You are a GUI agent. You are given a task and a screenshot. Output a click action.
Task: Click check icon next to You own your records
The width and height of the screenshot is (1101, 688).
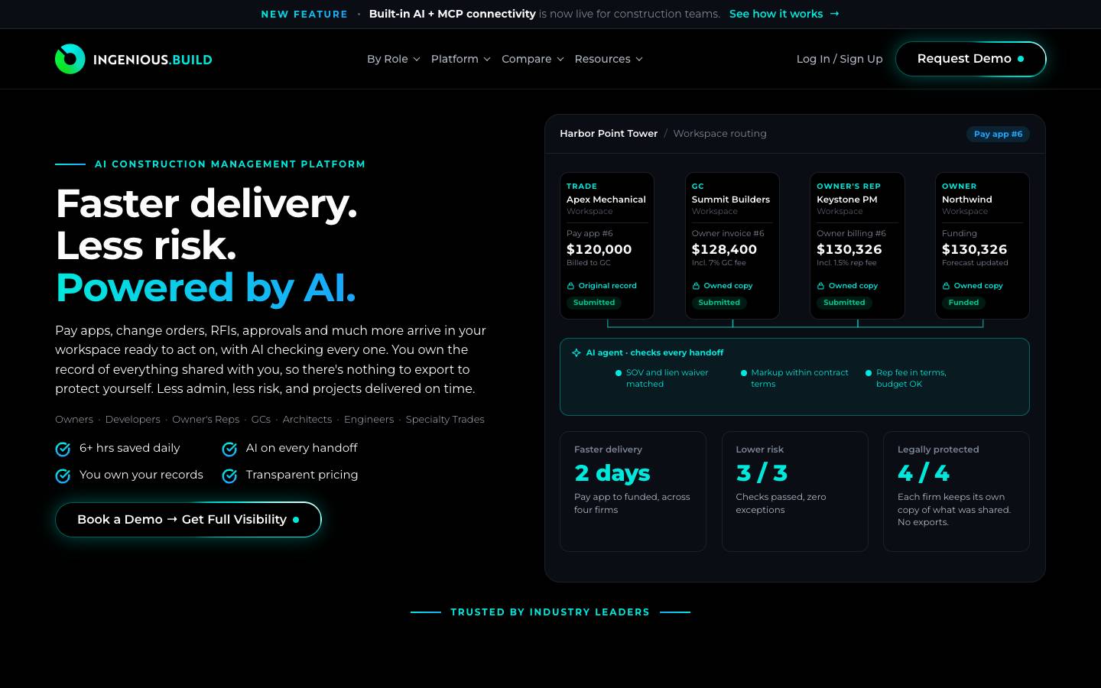(x=63, y=475)
